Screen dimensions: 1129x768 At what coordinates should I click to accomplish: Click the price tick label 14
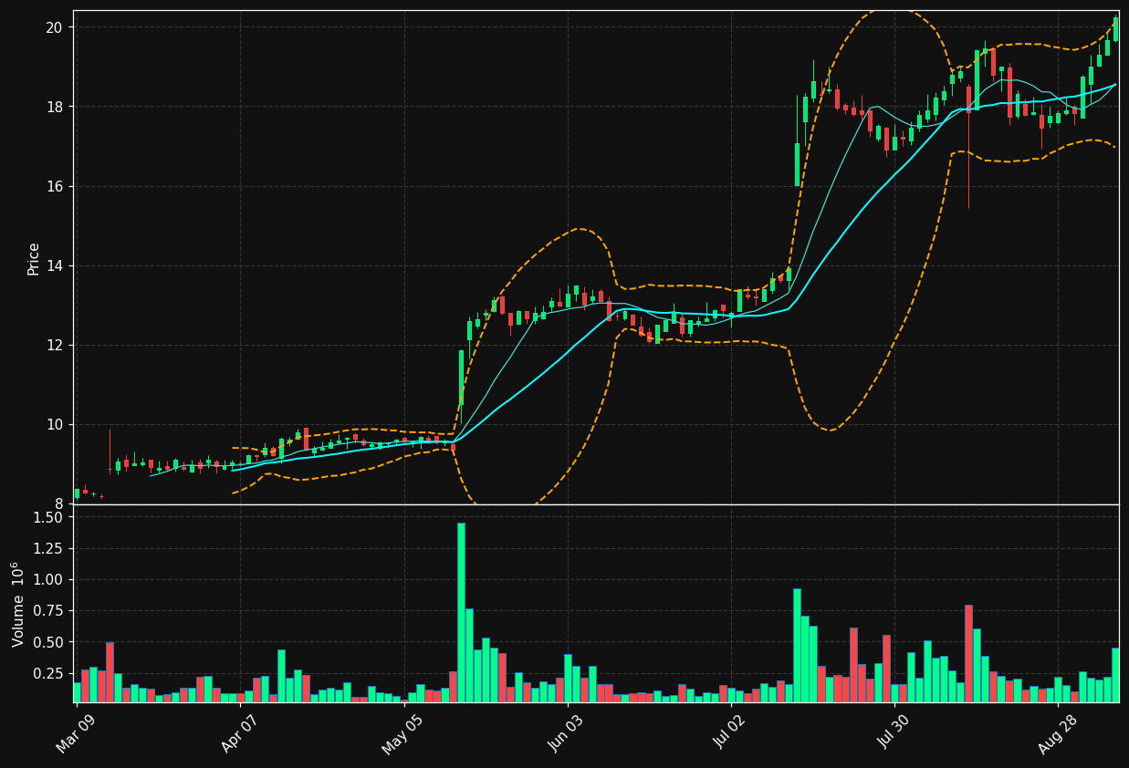click(x=54, y=265)
